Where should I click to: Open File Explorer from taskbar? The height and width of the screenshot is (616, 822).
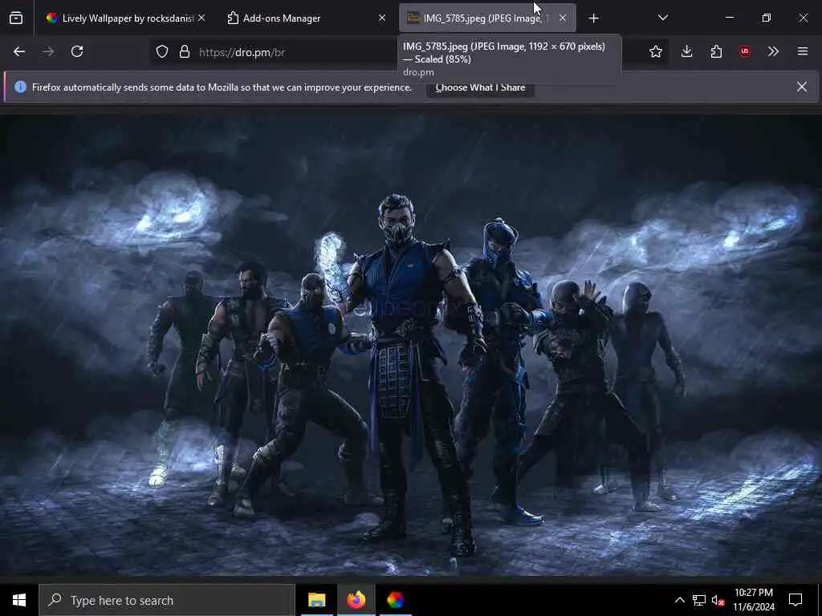tap(316, 600)
